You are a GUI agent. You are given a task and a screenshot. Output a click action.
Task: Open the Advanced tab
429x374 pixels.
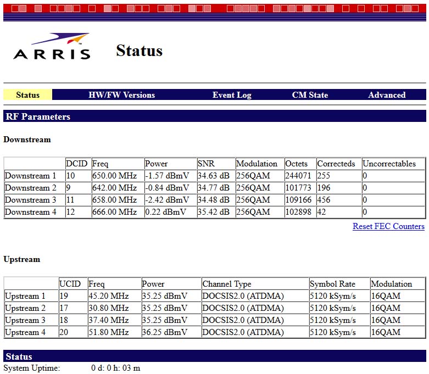coord(387,95)
